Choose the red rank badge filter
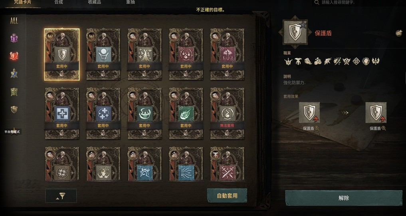Image resolution: width=406 pixels, height=216 pixels. (14, 56)
